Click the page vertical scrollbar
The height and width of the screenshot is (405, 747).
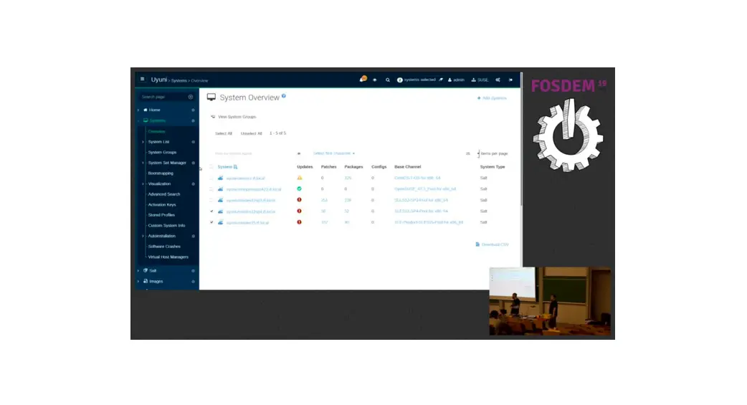[x=521, y=140]
